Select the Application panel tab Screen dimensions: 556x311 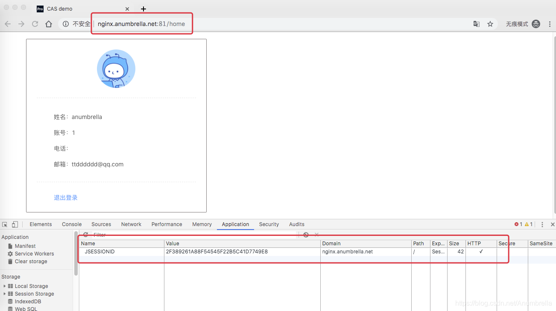[x=235, y=224]
